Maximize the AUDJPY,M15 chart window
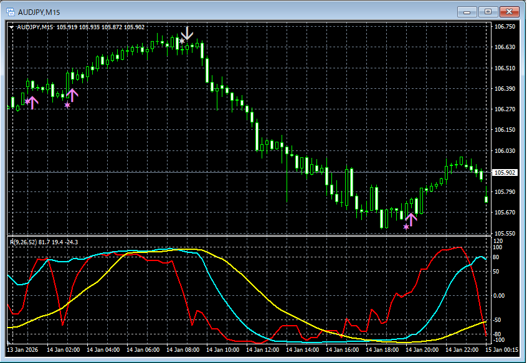The height and width of the screenshot is (363, 527). point(488,11)
